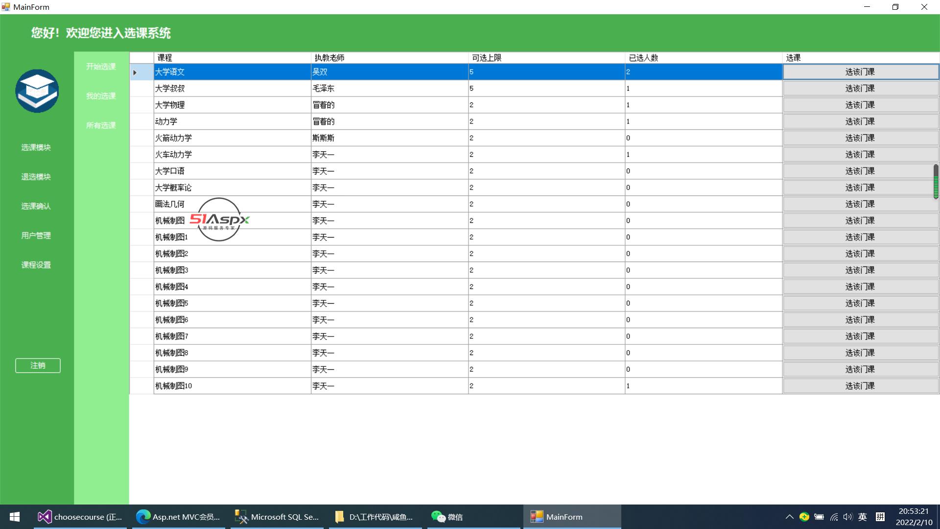940x529 pixels.
Task: Click the volume icon in system tray
Action: coord(848,517)
